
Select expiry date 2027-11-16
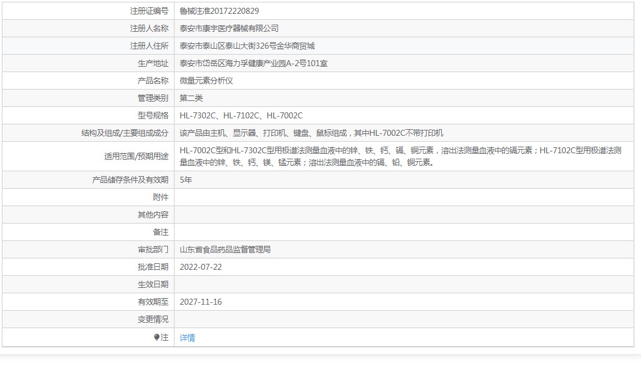coord(200,302)
